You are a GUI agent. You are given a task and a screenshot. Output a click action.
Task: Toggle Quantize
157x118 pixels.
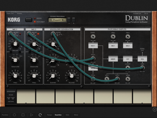[x=58, y=115]
